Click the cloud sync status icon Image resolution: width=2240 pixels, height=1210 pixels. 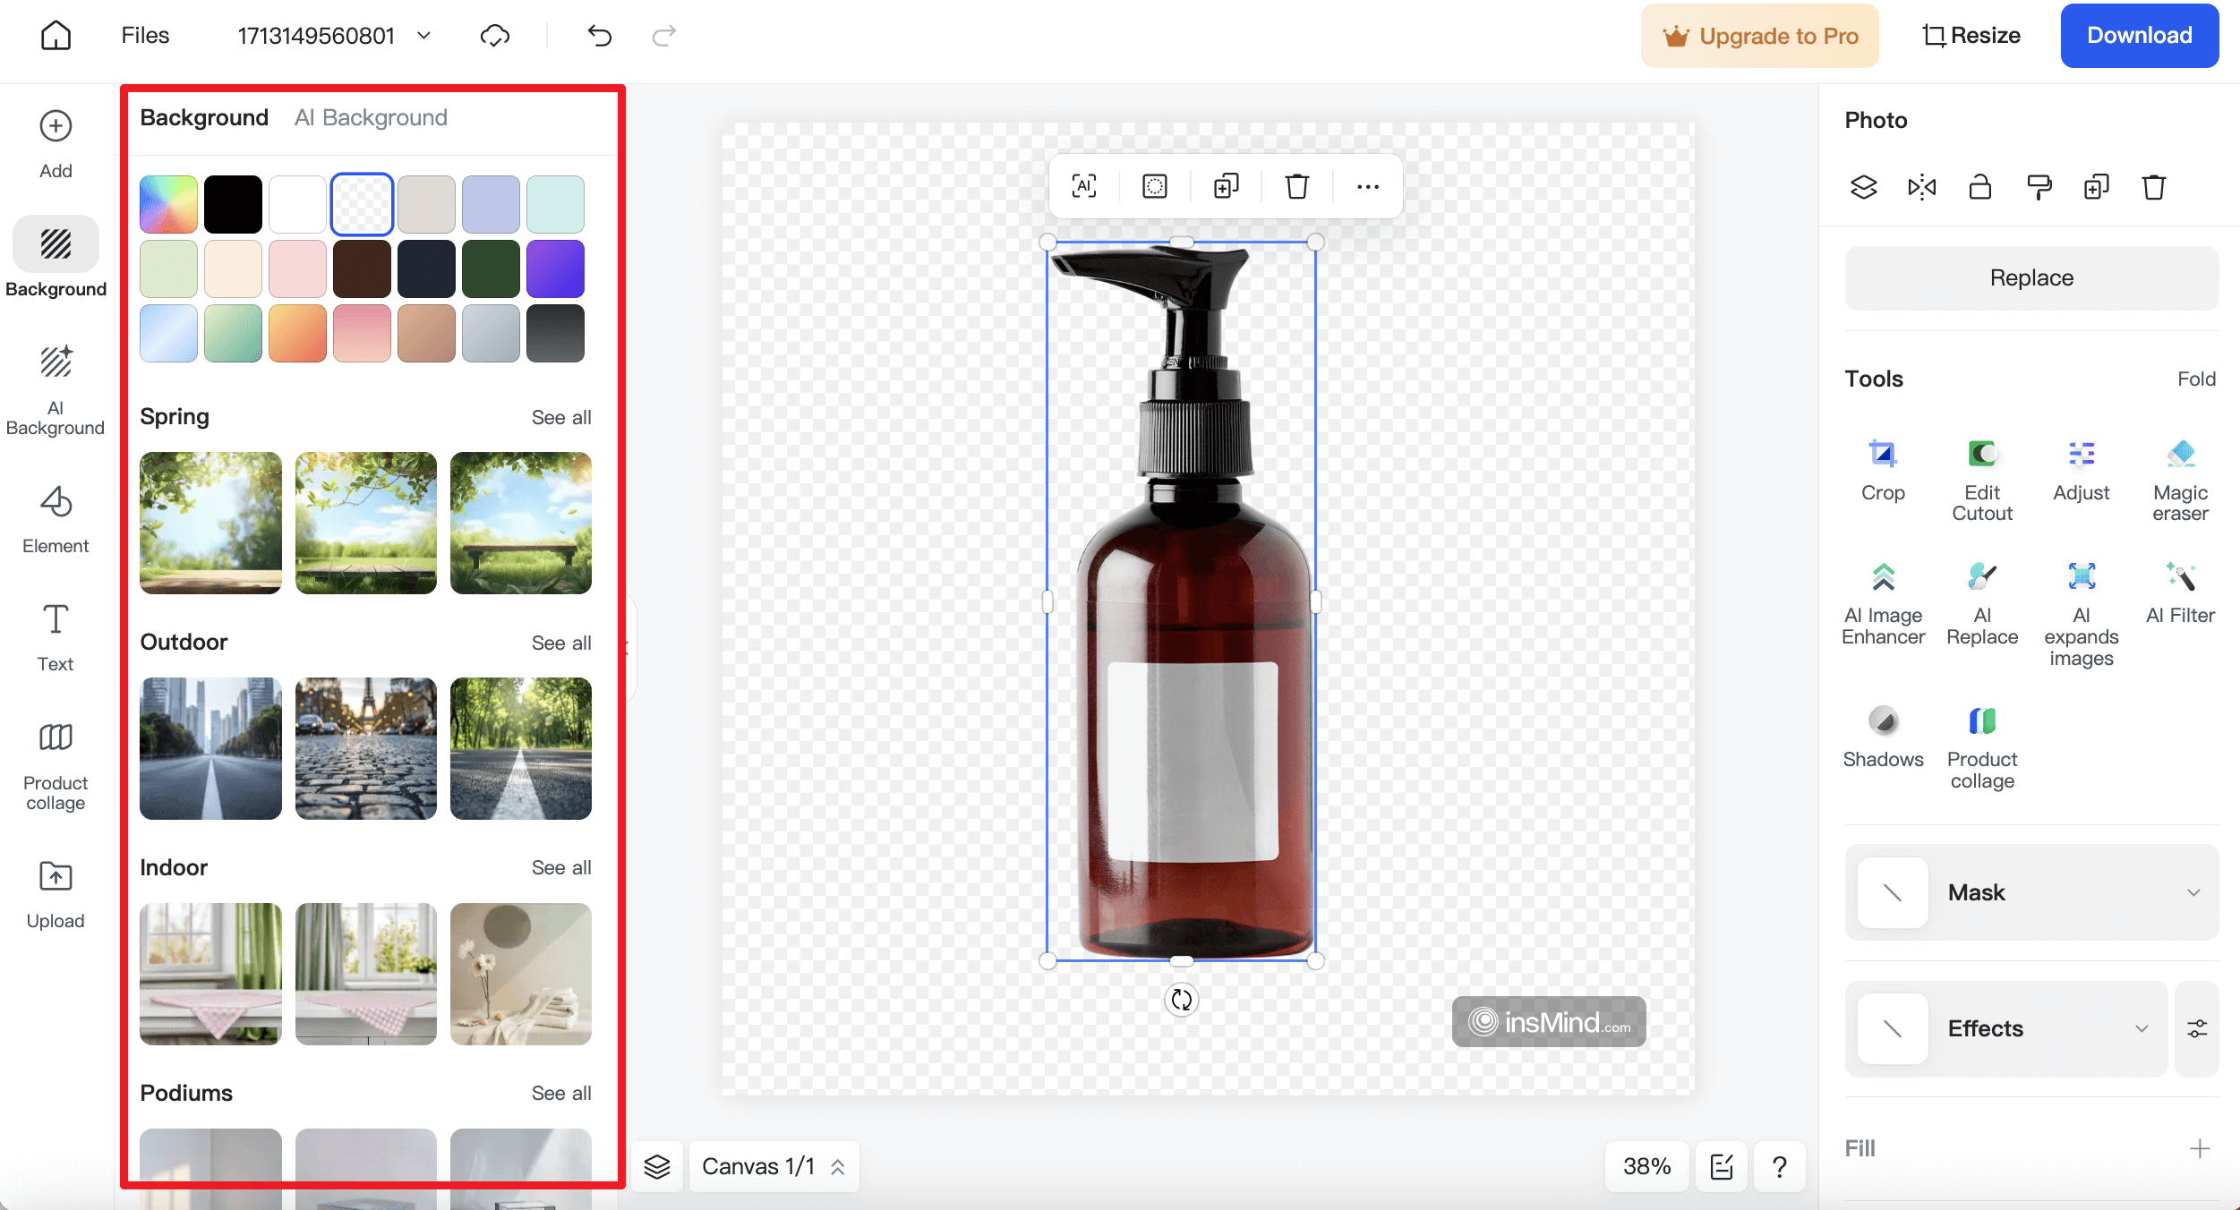[495, 36]
